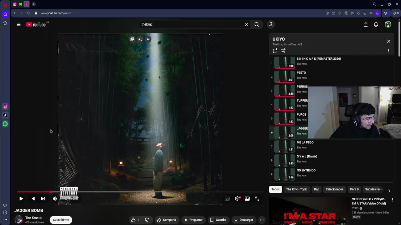Screen dimensions: 401x225
Task: Select the PERROS track thumbnail
Action: 285,91
